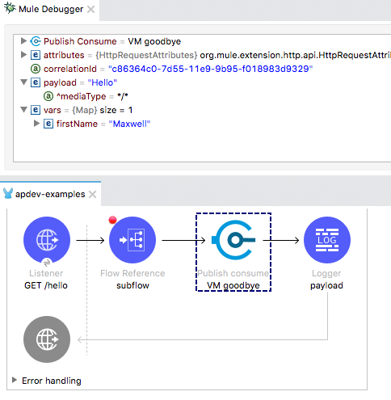Select the Logger payload icon
This screenshot has width=391, height=400.
click(x=327, y=240)
